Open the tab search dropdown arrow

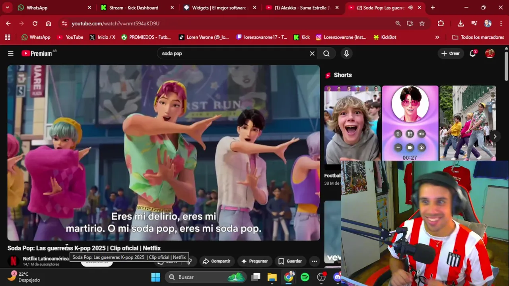coord(8,8)
